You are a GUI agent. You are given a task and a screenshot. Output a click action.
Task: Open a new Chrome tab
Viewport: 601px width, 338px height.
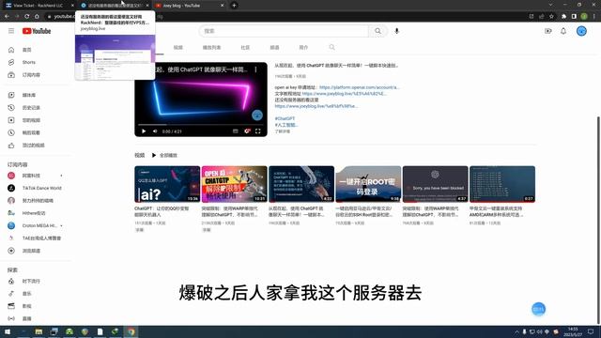point(234,6)
